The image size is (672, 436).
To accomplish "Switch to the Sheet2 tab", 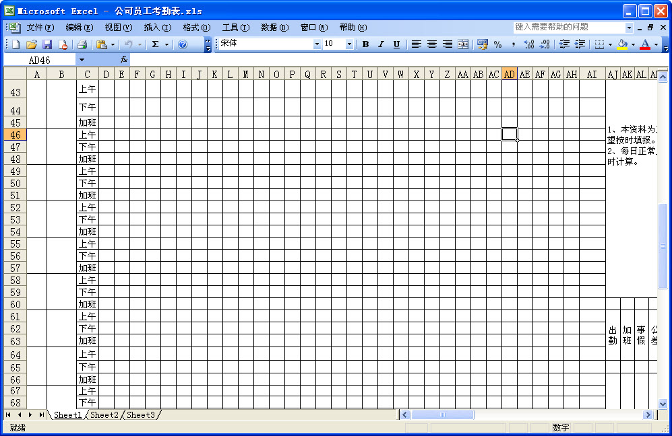I will [104, 414].
